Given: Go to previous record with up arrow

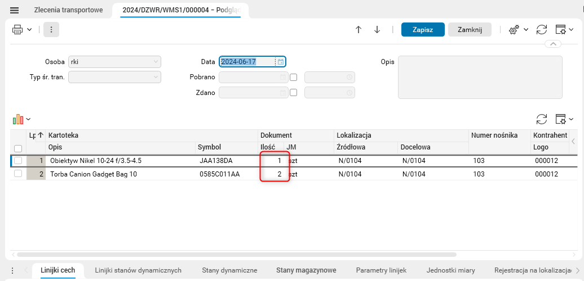Looking at the screenshot, I should (359, 30).
